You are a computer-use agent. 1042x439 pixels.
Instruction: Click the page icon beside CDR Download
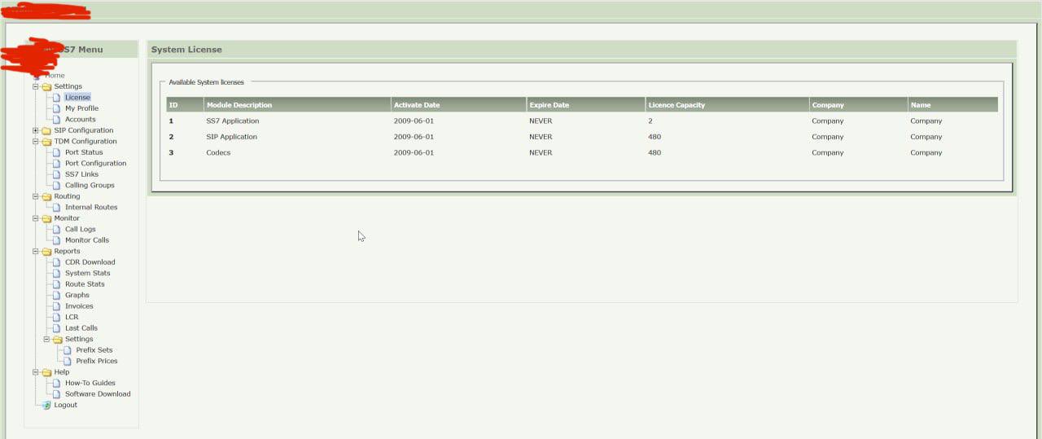click(57, 262)
